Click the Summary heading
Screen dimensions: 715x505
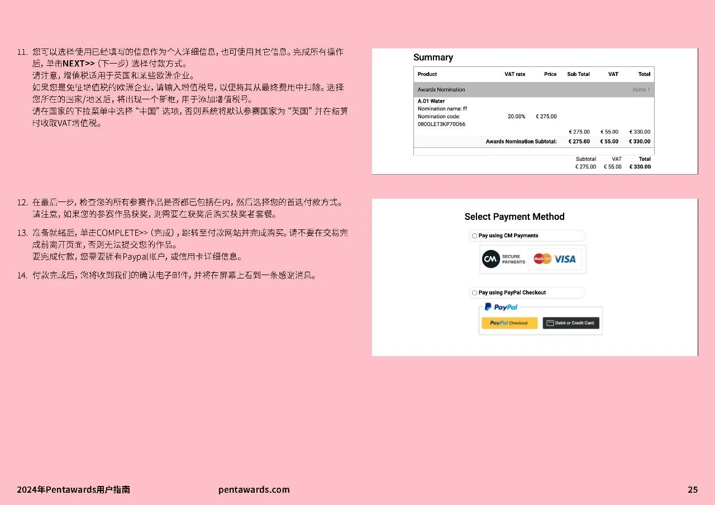pos(433,57)
